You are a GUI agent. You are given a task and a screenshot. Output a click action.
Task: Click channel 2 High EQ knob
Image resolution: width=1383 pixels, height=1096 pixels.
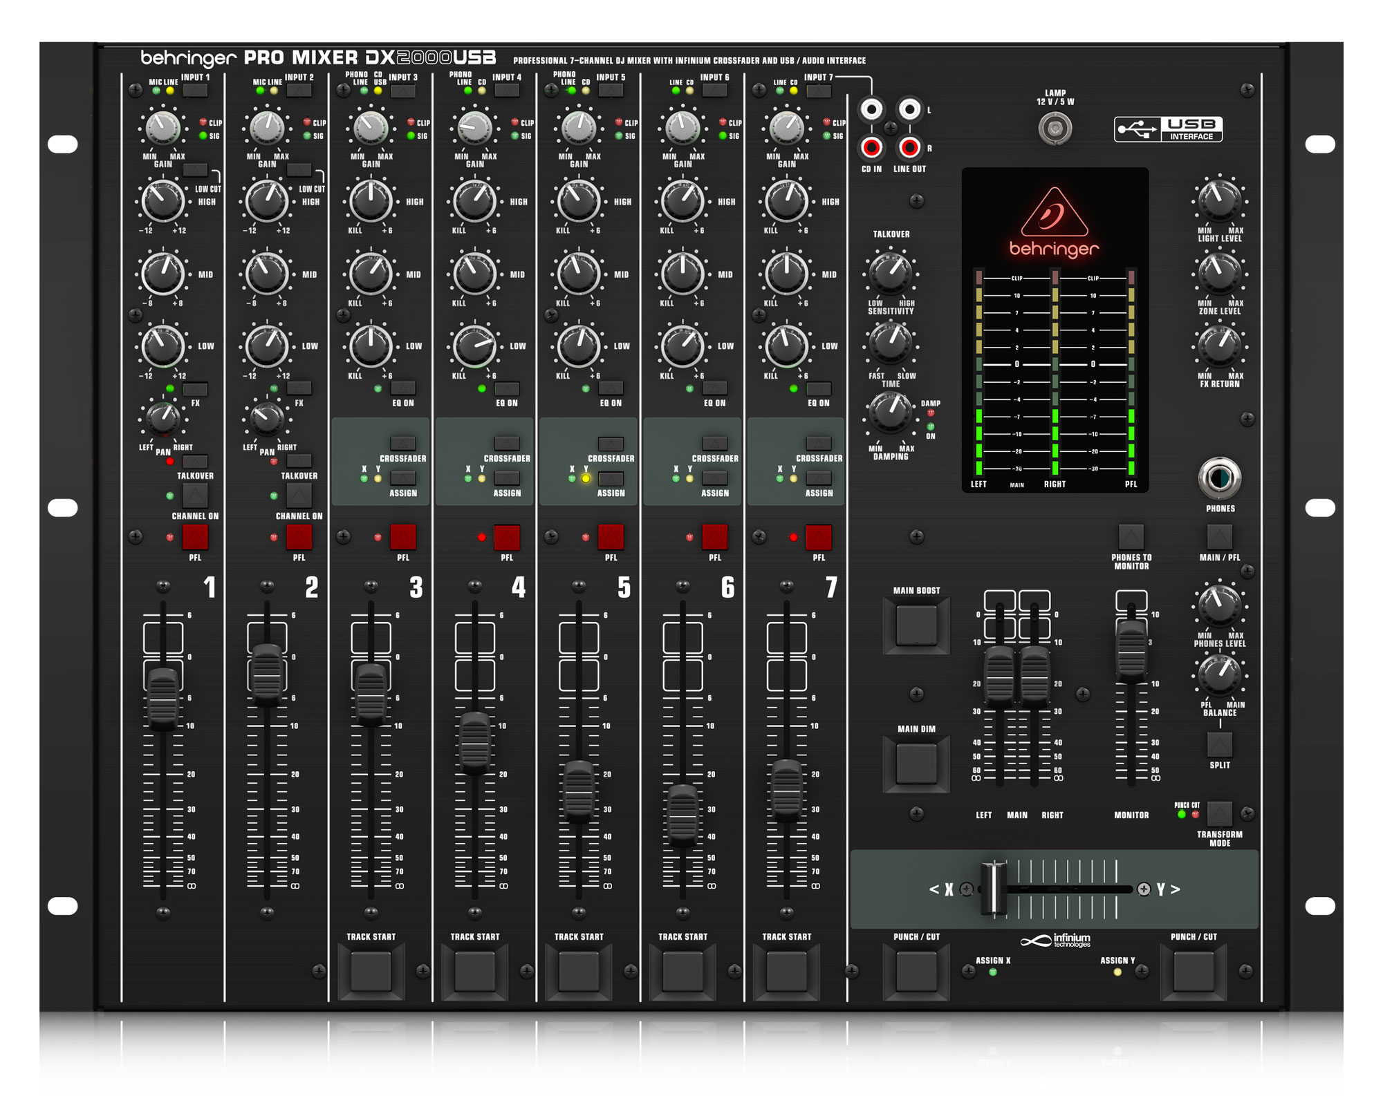tap(267, 201)
